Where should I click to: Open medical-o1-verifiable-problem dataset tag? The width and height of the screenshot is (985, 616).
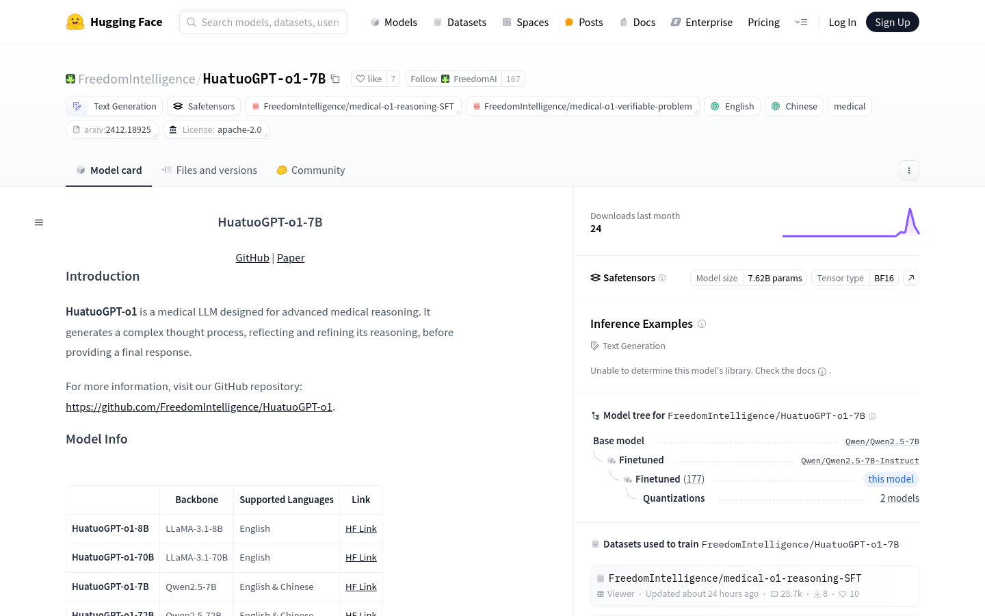pos(582,106)
